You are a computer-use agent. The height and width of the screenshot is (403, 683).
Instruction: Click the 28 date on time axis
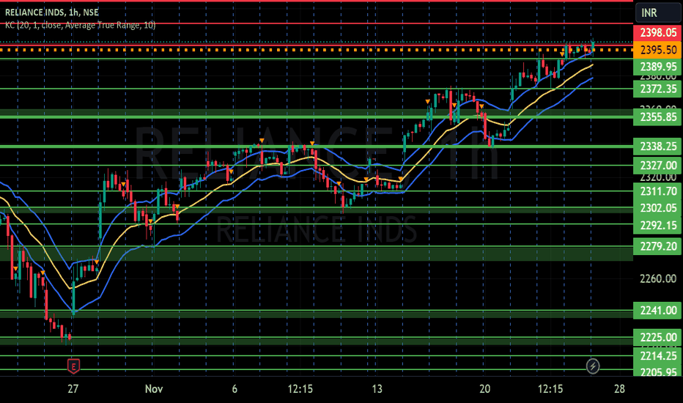619,388
